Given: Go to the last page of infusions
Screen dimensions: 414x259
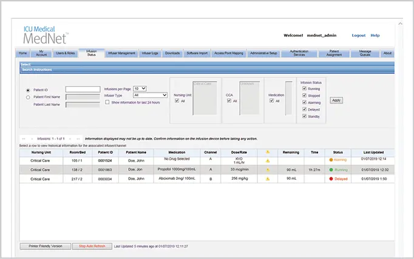Looking at the screenshot, I should click(78, 139).
